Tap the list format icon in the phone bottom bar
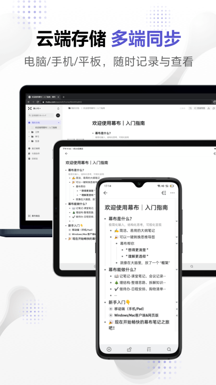Image resolution: width=216 pixels, height=385 pixels. [x=149, y=349]
